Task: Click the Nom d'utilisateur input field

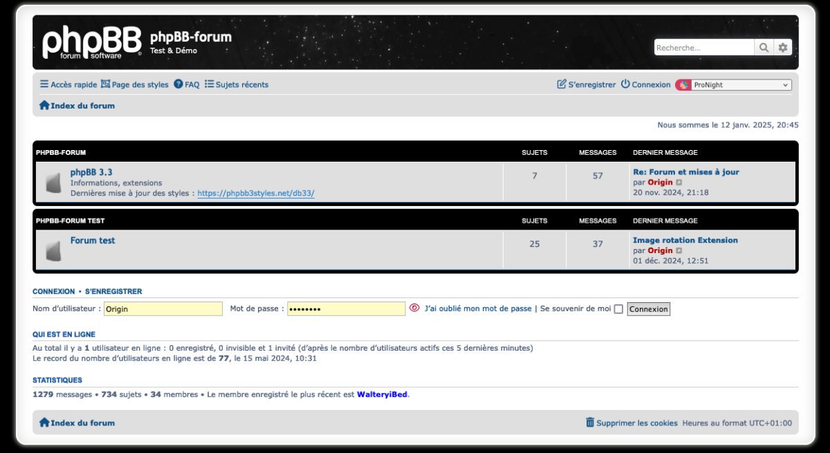Action: (163, 309)
